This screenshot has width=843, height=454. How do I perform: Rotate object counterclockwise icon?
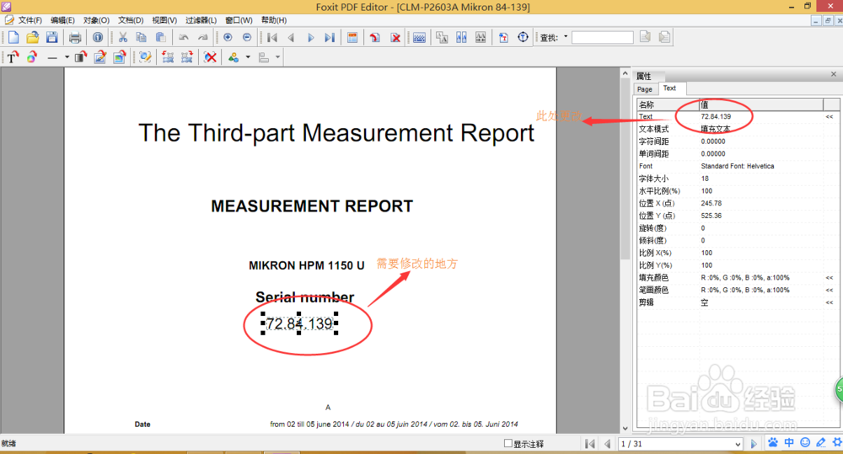(x=168, y=57)
